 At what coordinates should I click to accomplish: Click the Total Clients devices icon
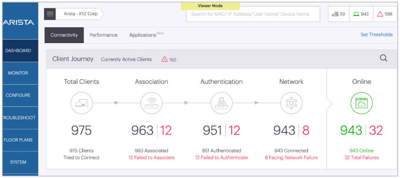[81, 103]
